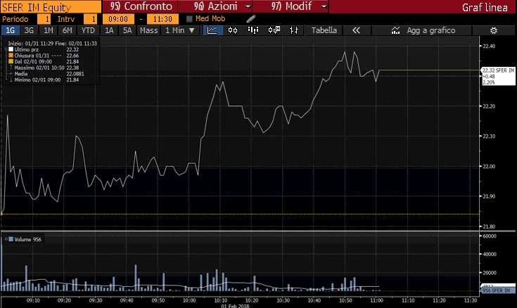Collapse panel with the double chevron

[x=356, y=31]
